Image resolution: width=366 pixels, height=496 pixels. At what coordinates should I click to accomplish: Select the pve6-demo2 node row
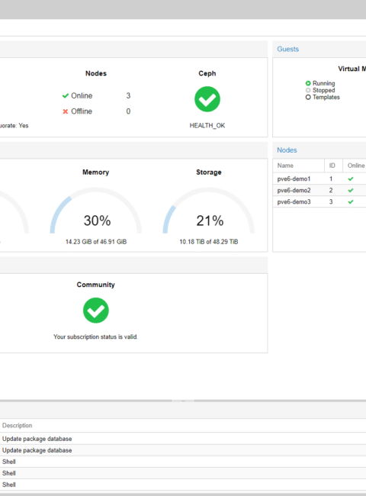point(319,190)
